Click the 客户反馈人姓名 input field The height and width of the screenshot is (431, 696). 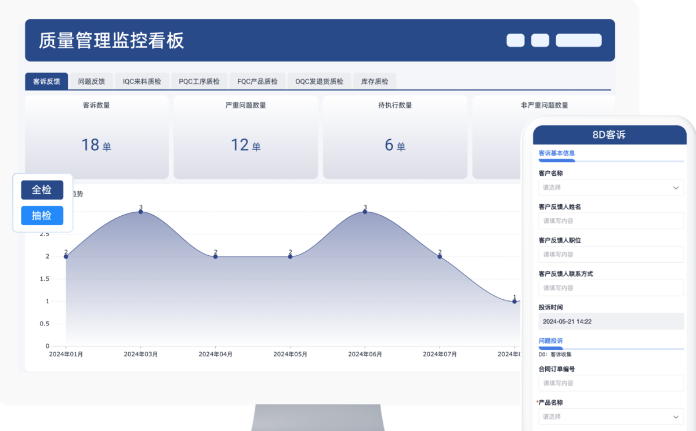611,221
